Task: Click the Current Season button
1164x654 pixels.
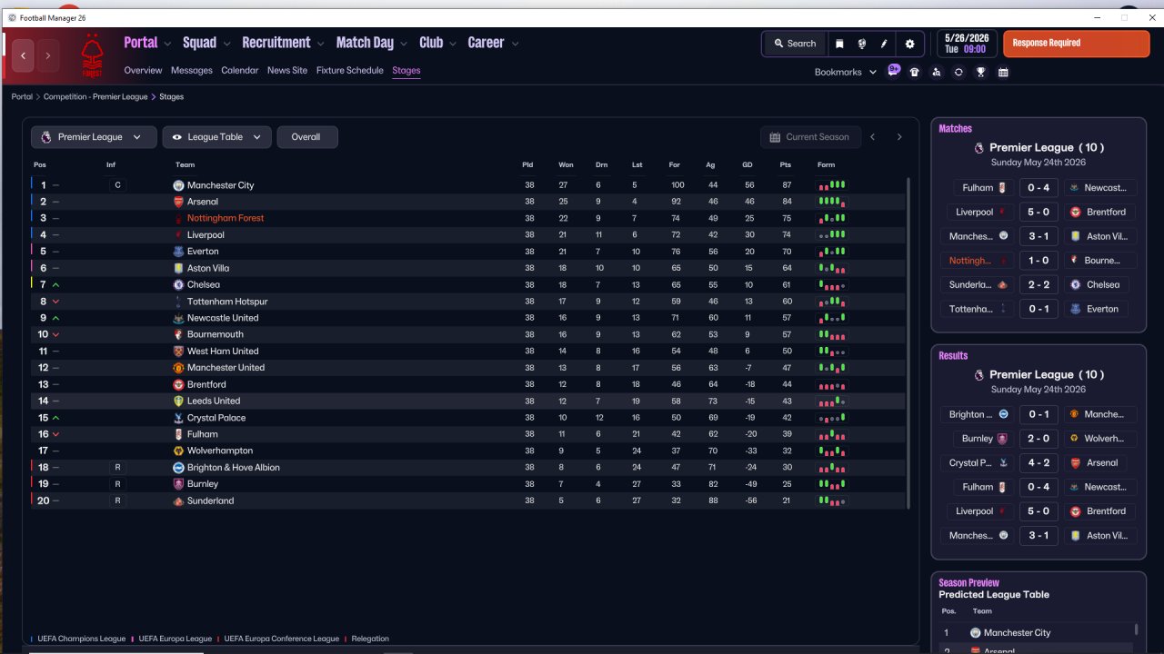Action: 810,137
